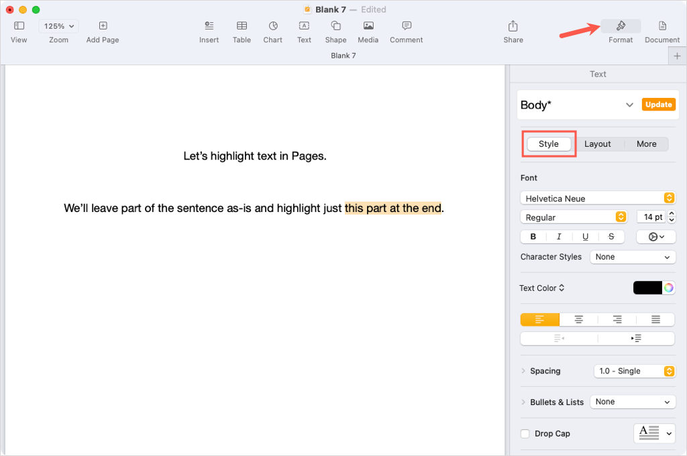
Task: Switch to the Layout tab
Action: tap(597, 144)
